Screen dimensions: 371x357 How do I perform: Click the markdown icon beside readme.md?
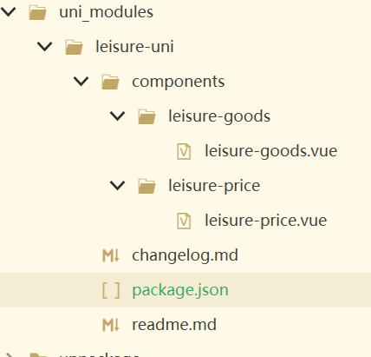(x=111, y=325)
